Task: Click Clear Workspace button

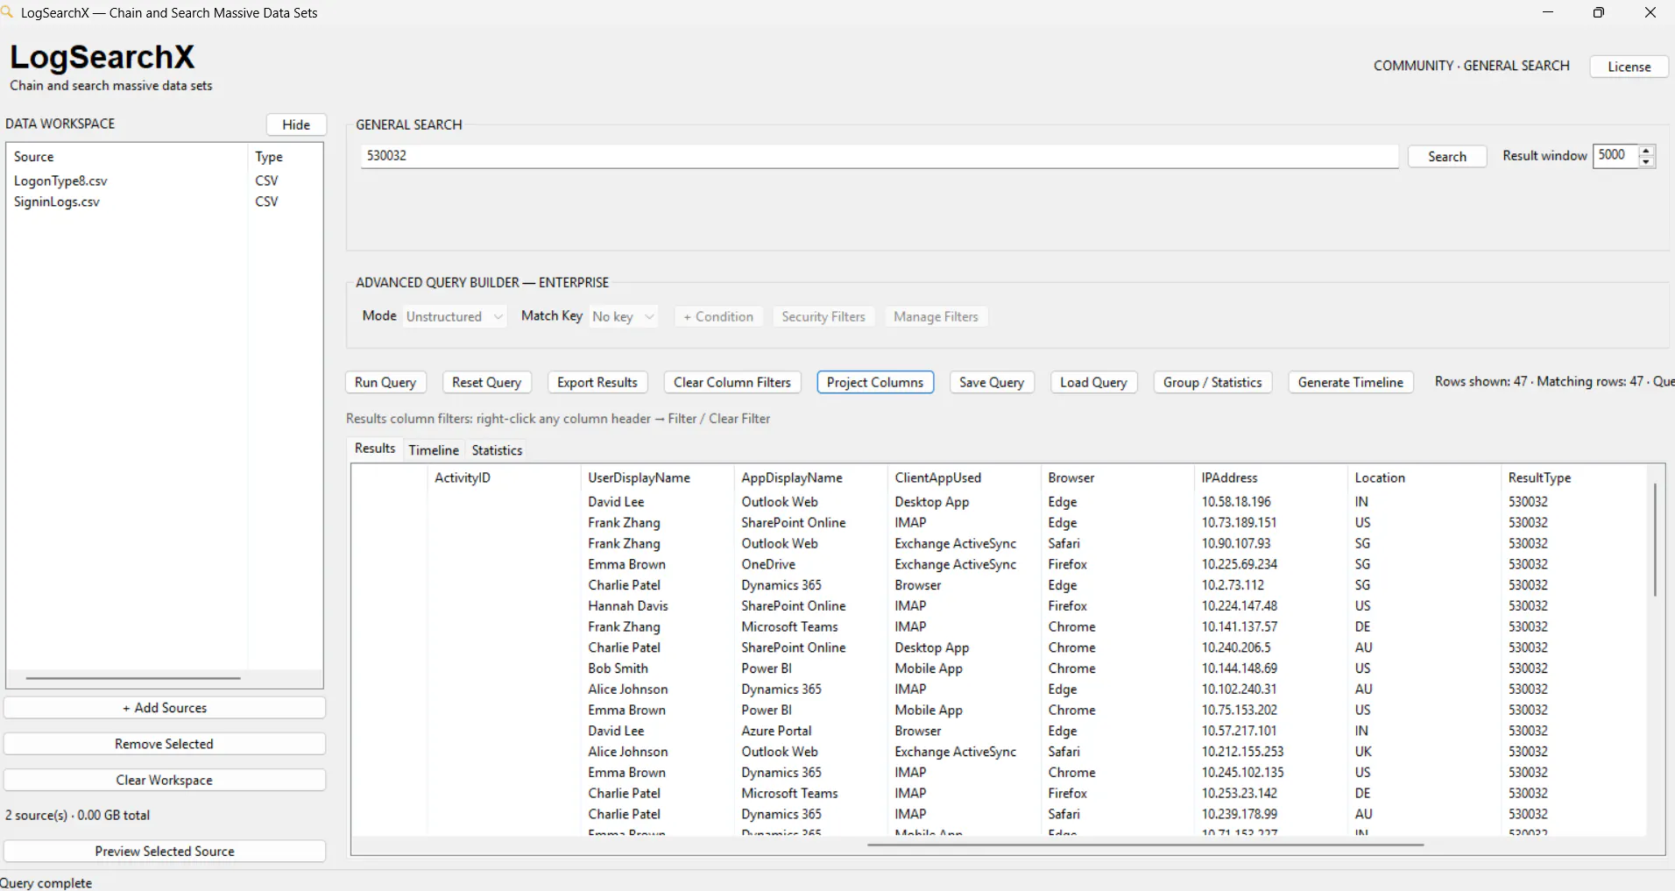Action: click(x=165, y=780)
